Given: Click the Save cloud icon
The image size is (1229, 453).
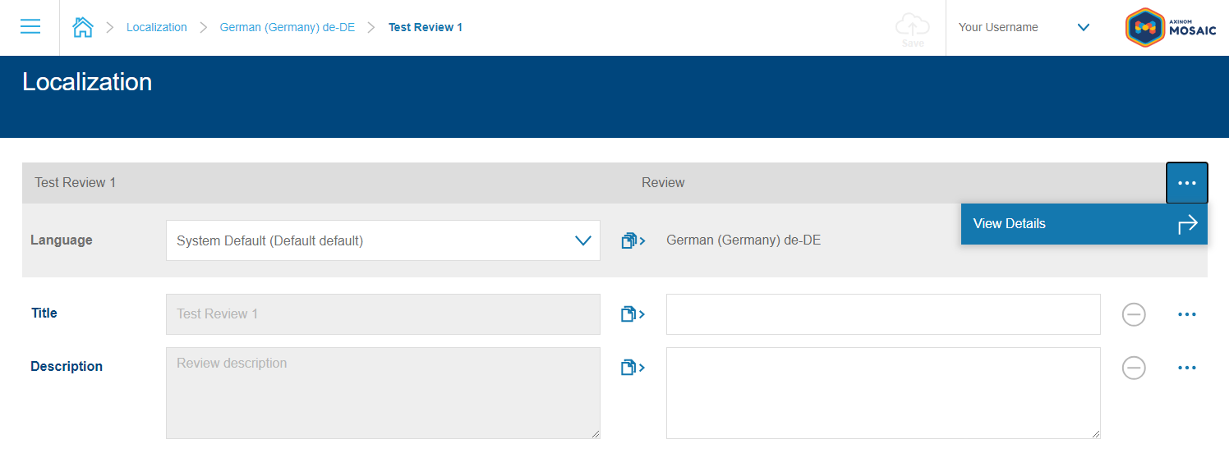Looking at the screenshot, I should point(912,29).
